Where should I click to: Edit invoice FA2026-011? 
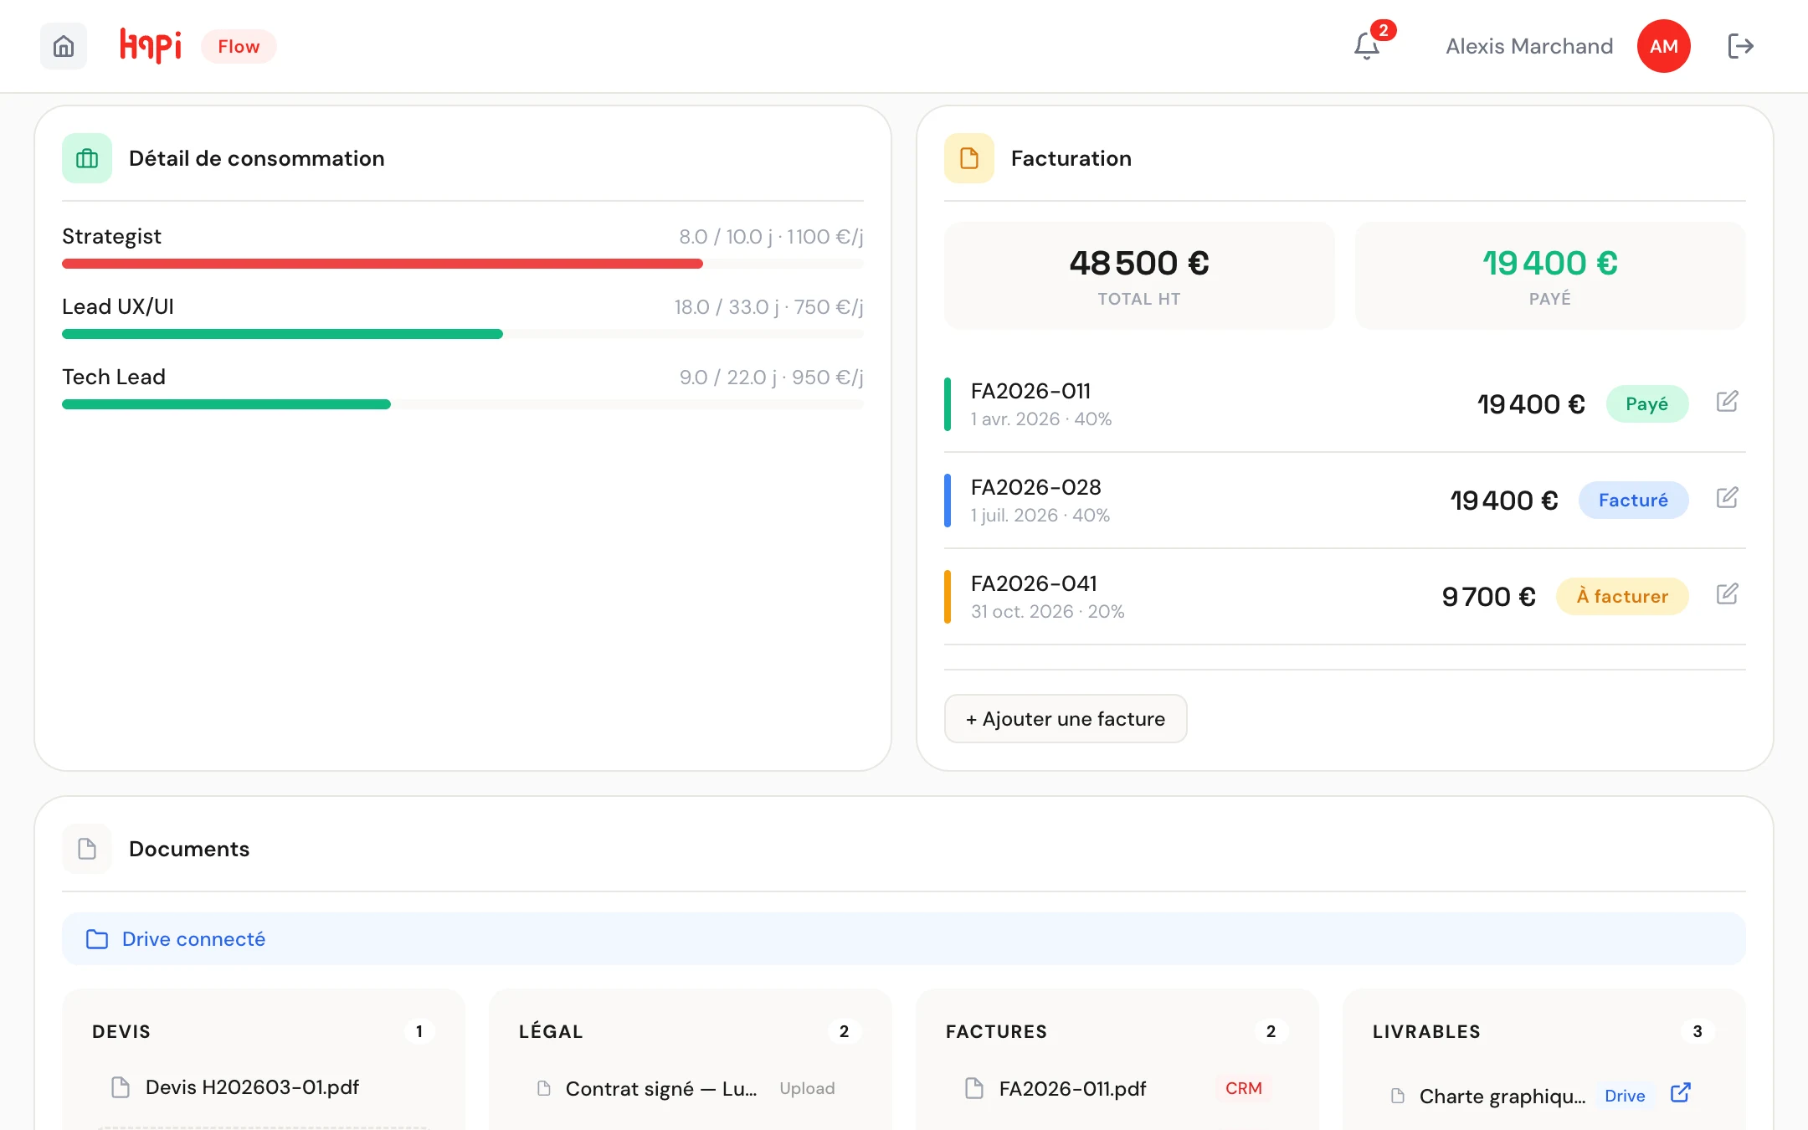[1727, 402]
